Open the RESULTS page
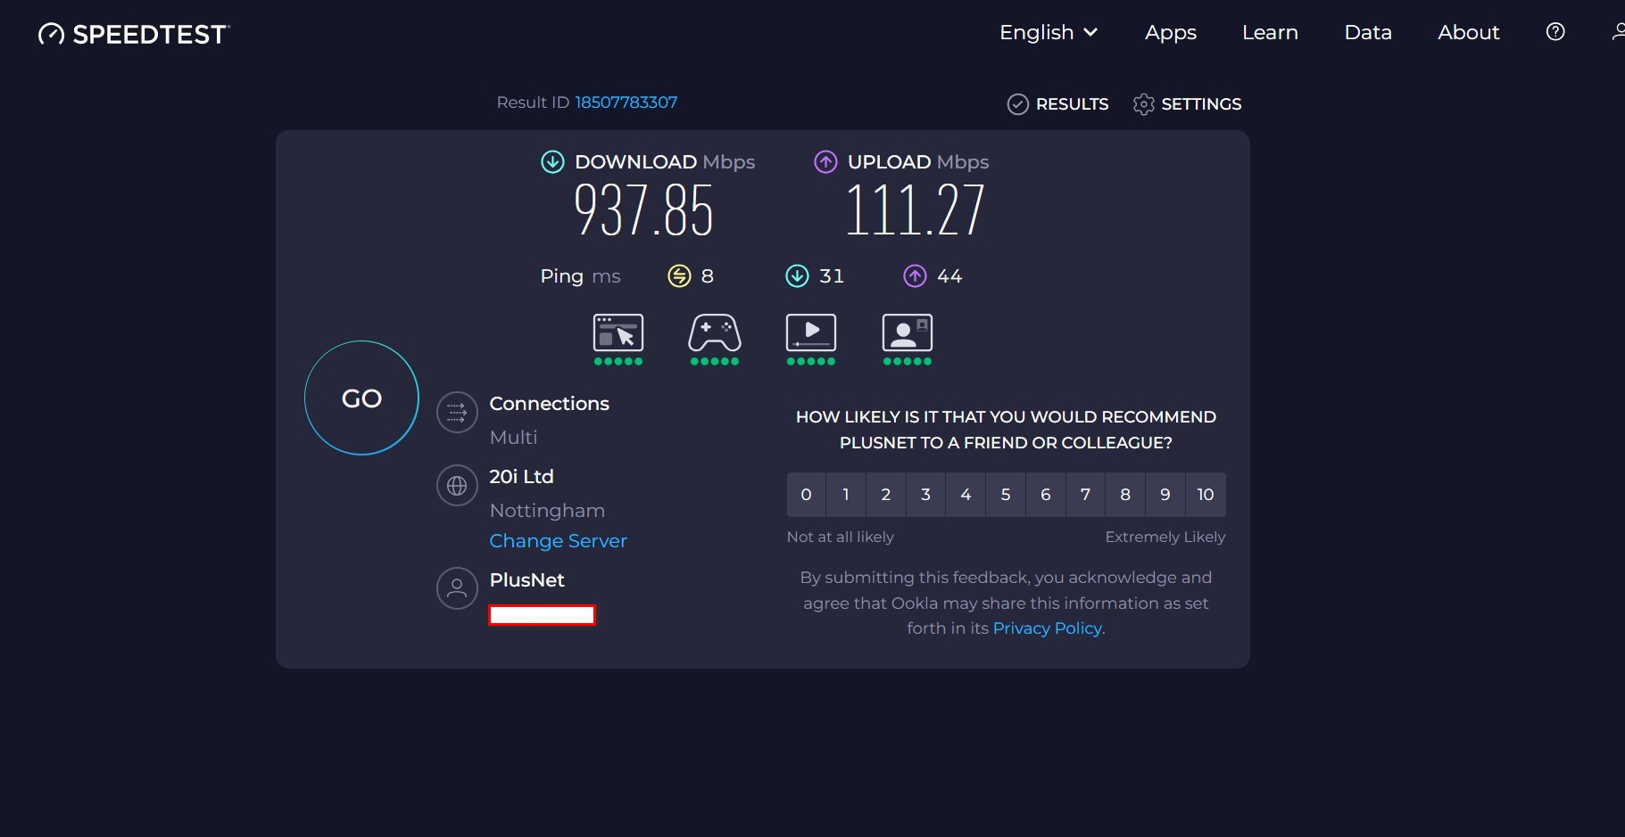 coord(1057,104)
